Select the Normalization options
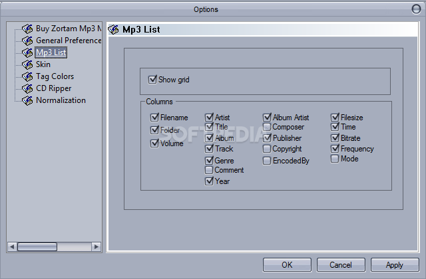 (x=61, y=100)
